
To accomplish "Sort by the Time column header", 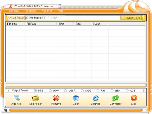I will pyautogui.click(x=65, y=24).
